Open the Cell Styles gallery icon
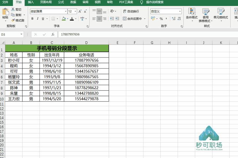This screenshot has width=238, height=158. [221, 11]
